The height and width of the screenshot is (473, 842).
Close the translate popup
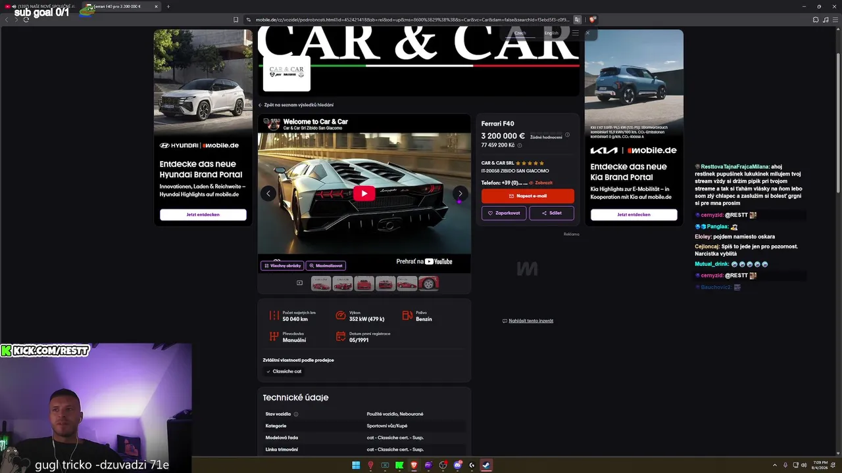(x=587, y=33)
